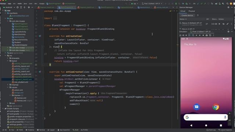Launch the Nexus 4 (Edited) API 27 emulator

click(220, 24)
